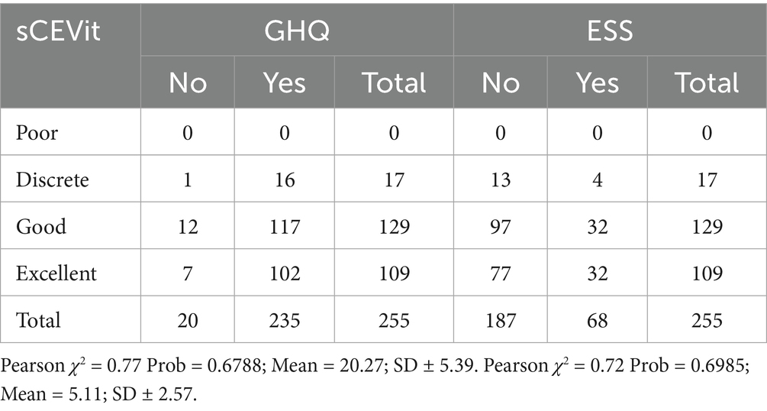Click the Excellent row label
767x411 pixels.
(x=56, y=273)
